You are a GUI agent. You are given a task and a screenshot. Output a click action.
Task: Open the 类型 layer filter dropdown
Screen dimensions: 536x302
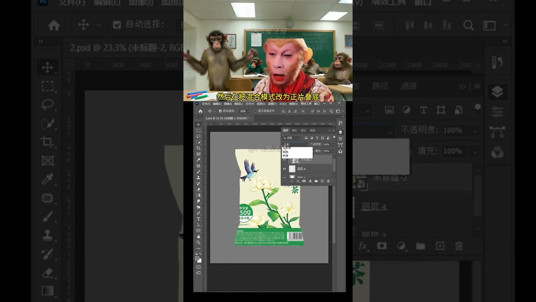point(292,138)
